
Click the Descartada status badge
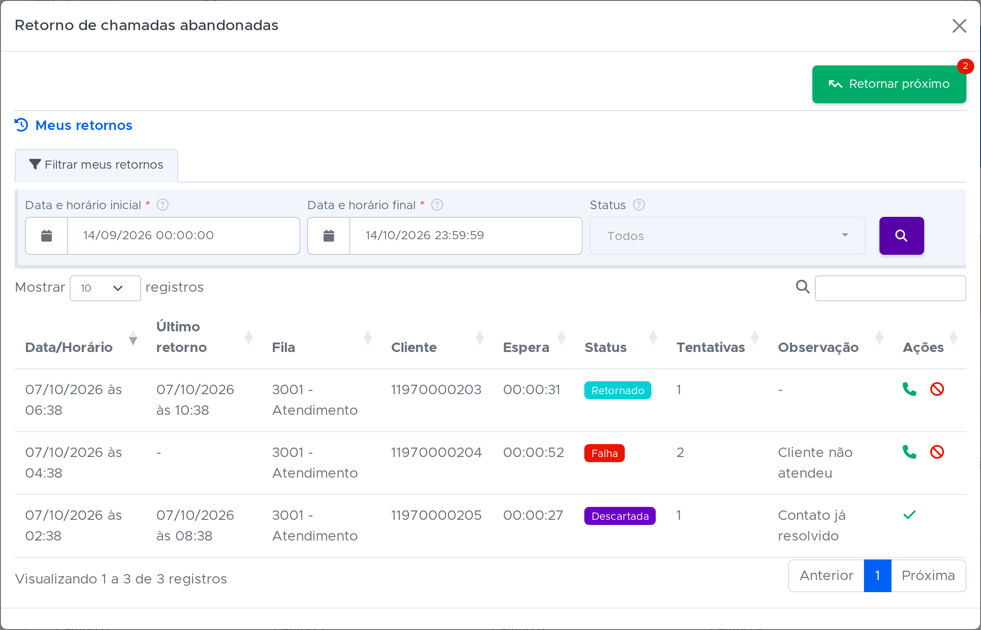[x=620, y=516]
